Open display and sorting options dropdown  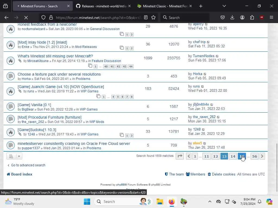(14, 156)
